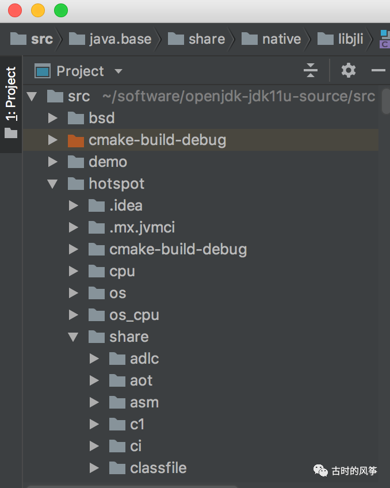This screenshot has height=488, width=390.
Task: Click the orange excluded cmake-build-debug folder icon
Action: coord(75,140)
